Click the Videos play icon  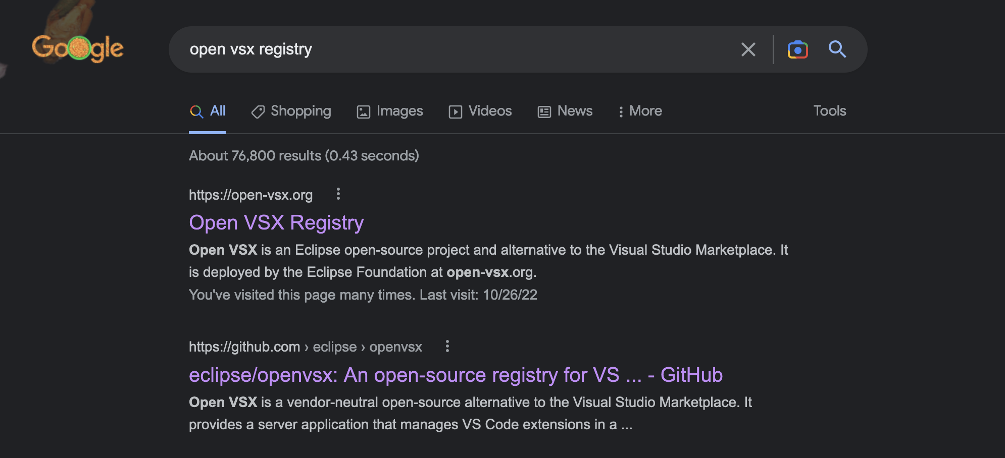456,111
